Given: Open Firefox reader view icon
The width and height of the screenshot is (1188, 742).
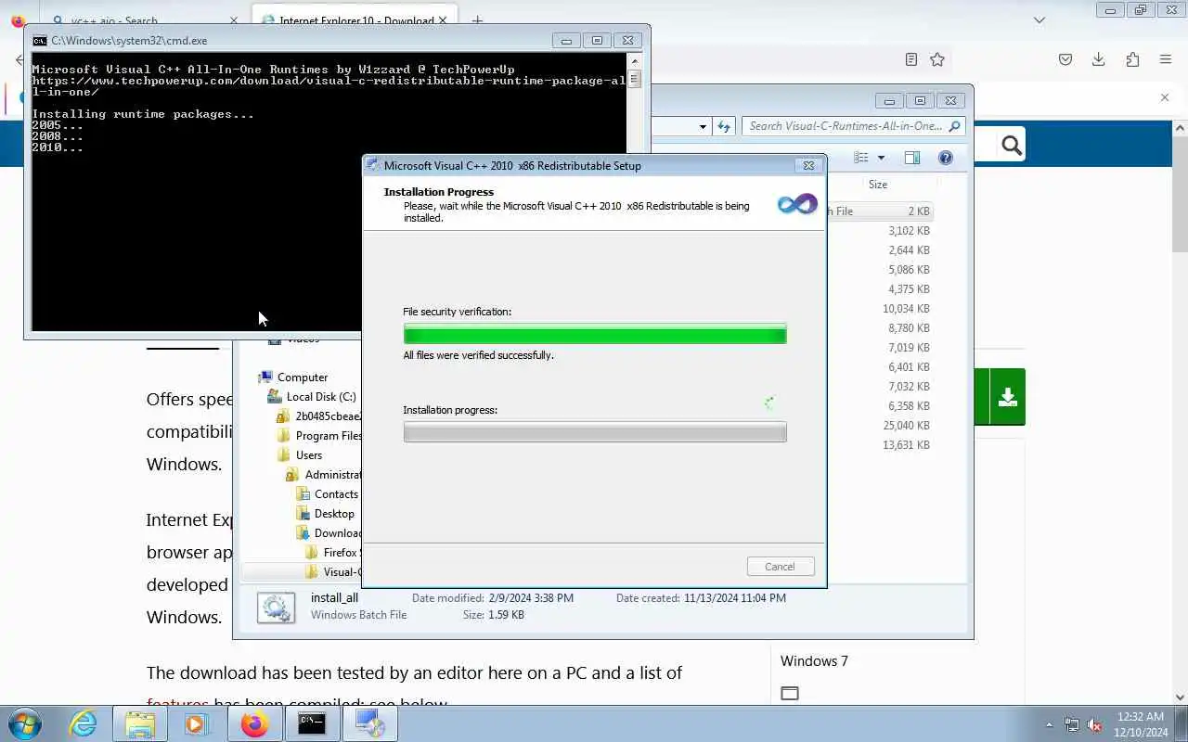Looking at the screenshot, I should pos(911,59).
